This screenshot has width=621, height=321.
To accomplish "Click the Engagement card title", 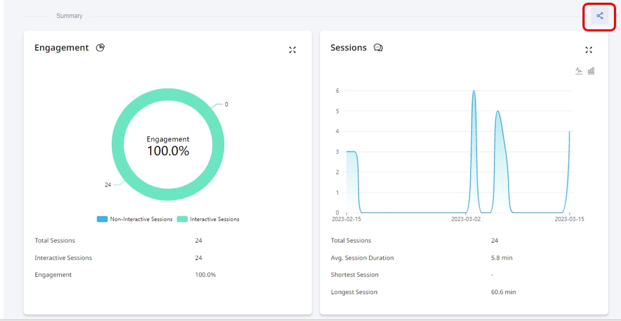I will click(x=61, y=48).
